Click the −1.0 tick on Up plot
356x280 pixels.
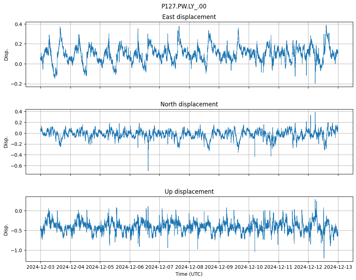(x=17, y=250)
